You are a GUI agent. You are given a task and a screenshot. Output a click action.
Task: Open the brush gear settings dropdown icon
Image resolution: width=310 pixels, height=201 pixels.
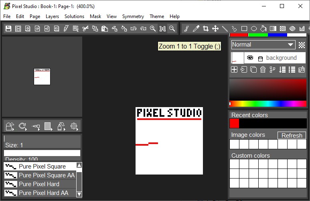(74, 126)
